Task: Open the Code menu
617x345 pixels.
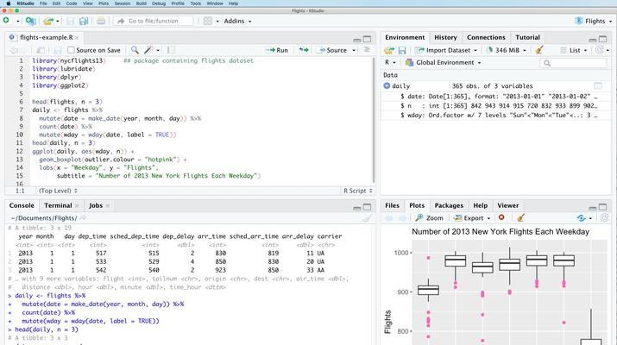Action: tap(72, 3)
